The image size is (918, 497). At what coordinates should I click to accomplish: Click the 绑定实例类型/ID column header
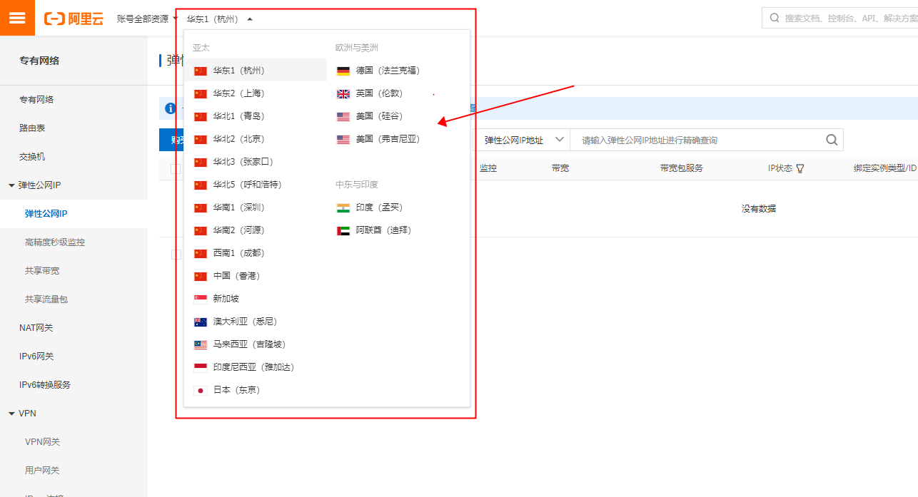click(885, 168)
